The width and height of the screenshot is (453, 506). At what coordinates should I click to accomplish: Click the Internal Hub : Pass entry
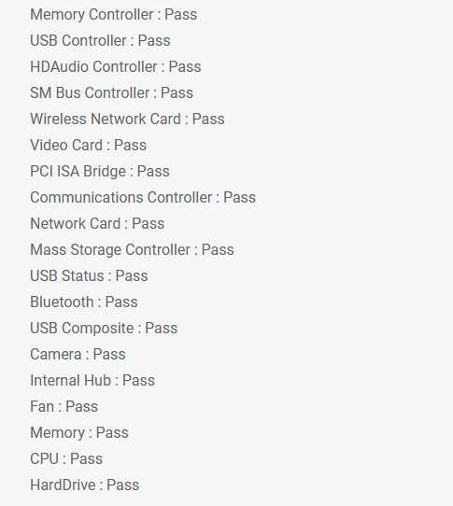[92, 381]
